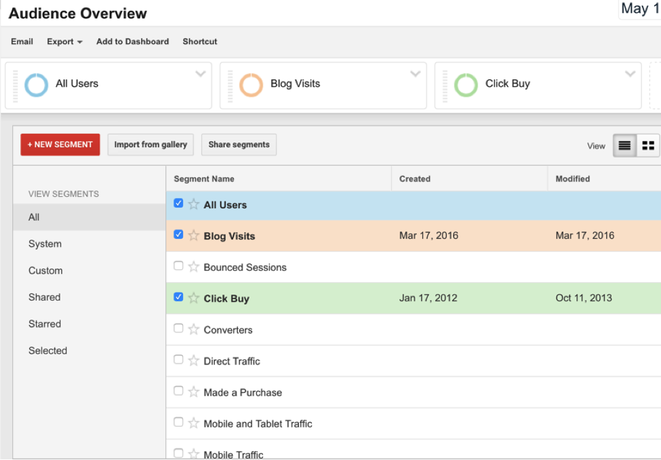The height and width of the screenshot is (460, 661).
Task: Star the Converters segment
Action: point(194,330)
